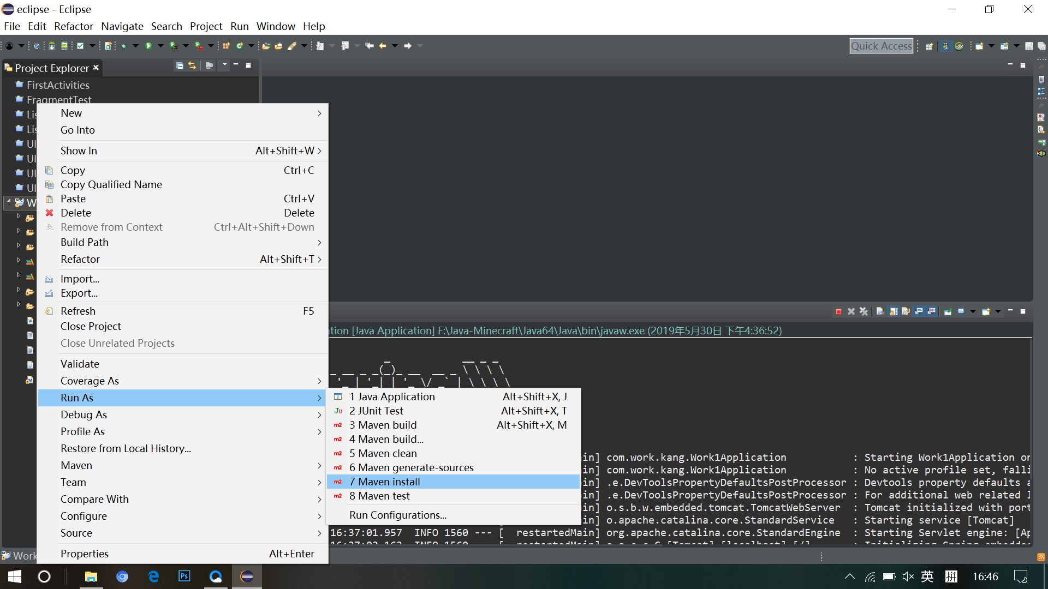Select FirstActivities project in explorer

click(58, 86)
